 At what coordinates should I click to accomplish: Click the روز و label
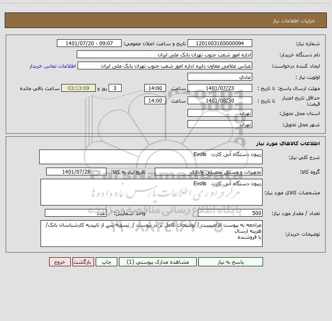point(102,88)
